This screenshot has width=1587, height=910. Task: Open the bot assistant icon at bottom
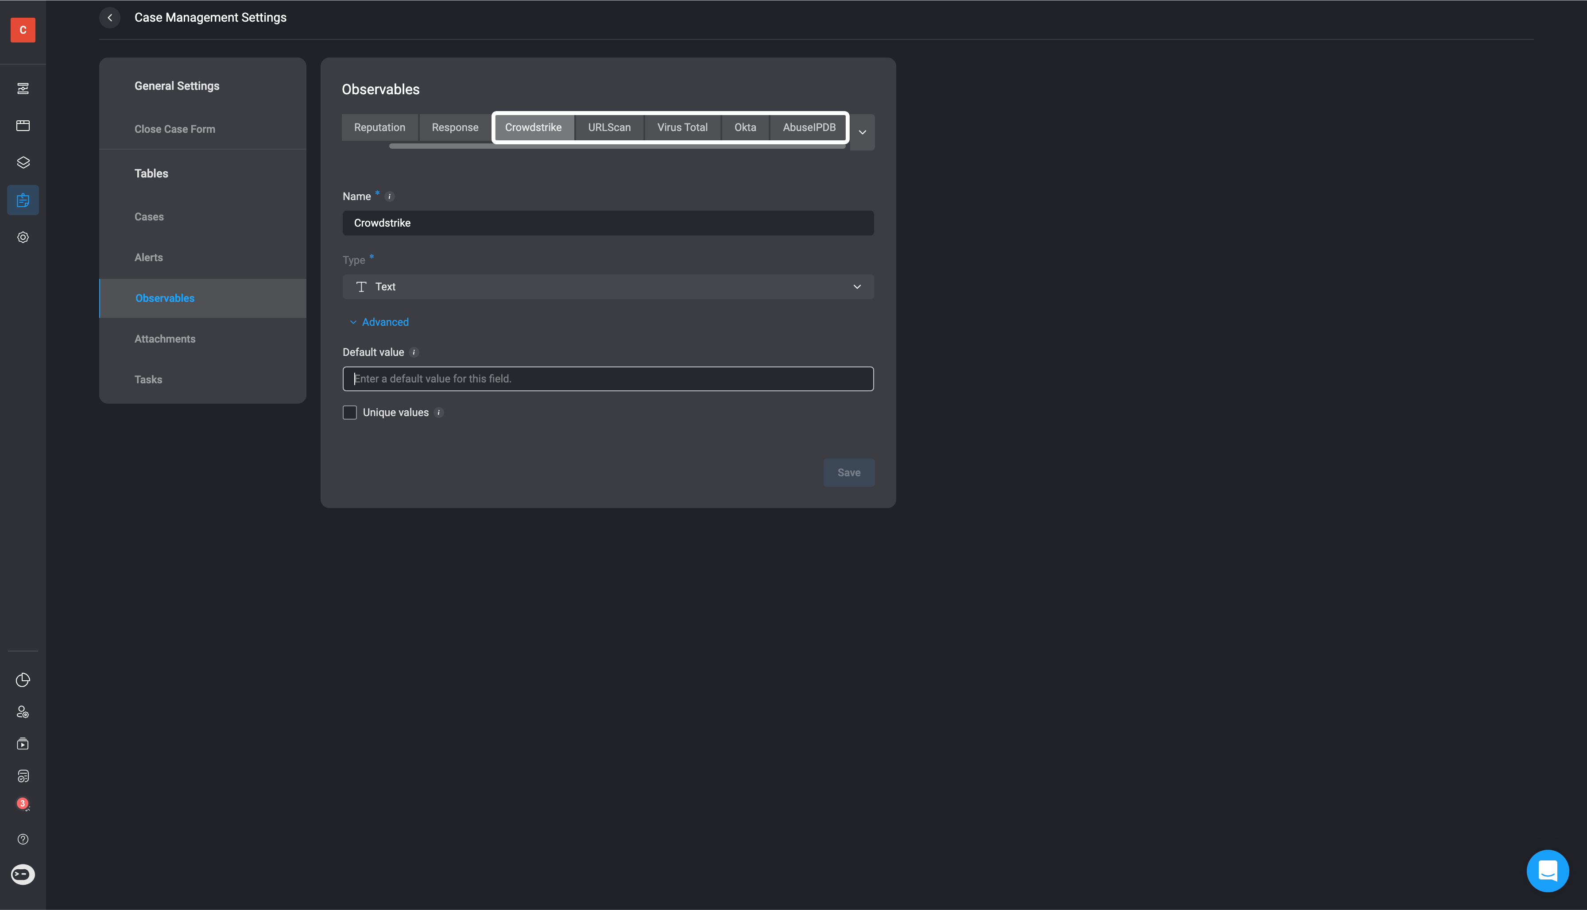point(23,875)
